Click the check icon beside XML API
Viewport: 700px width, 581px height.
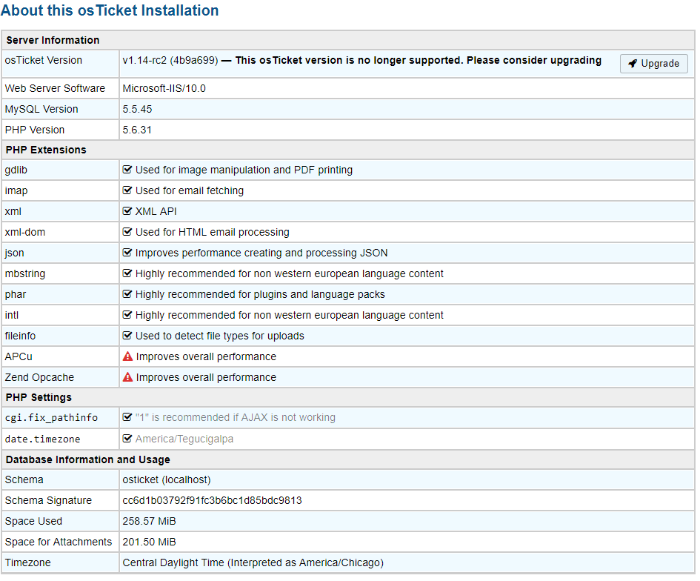click(127, 210)
